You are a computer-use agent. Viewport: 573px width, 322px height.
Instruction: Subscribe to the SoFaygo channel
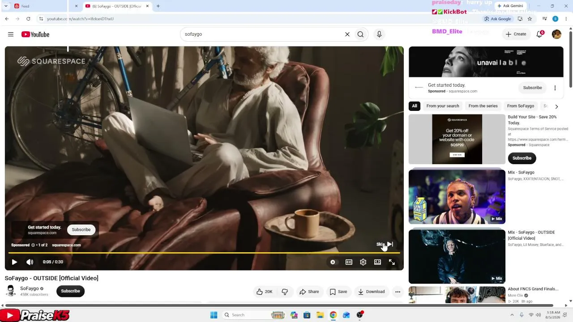[x=70, y=291]
